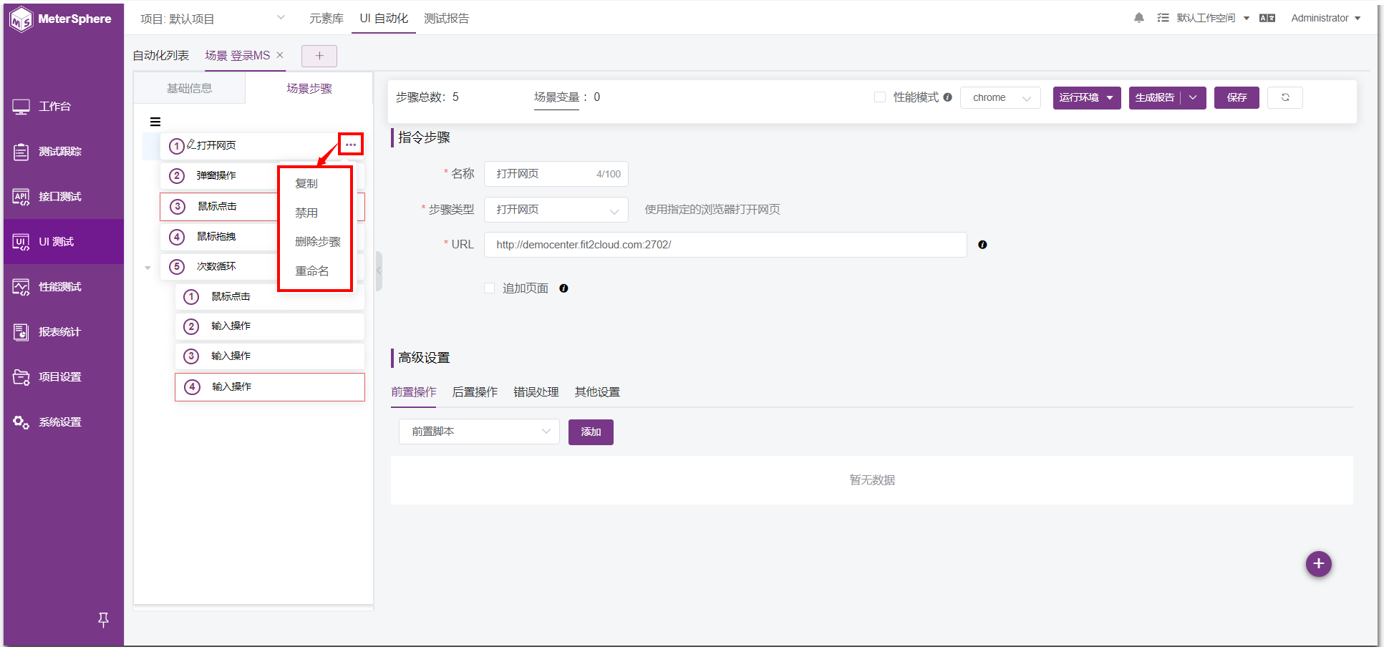Select 删除步骤 from the context menu
Viewport: 1384px width, 652px height.
(317, 242)
